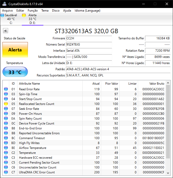Click the Interface field Serial ATA
Image resolution: width=173 pixels, height=178 pixels.
coord(89,50)
